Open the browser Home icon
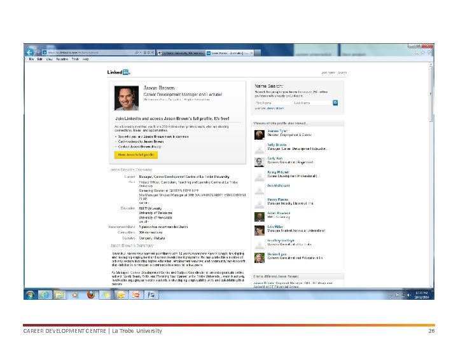 click(417, 53)
